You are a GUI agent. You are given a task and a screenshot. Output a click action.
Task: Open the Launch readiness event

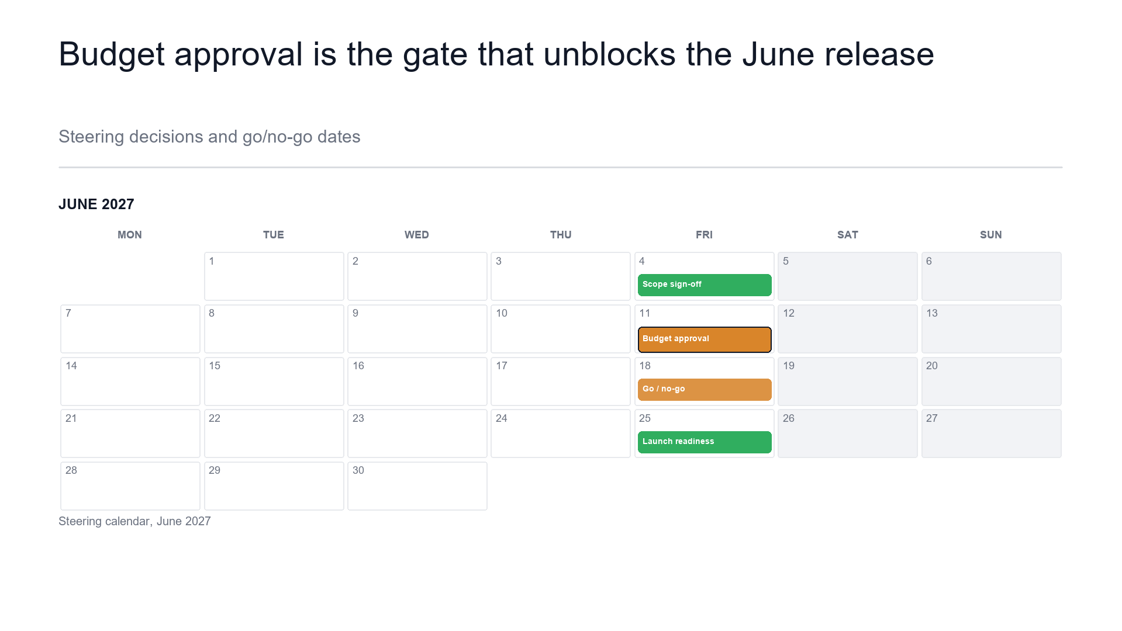pyautogui.click(x=705, y=442)
